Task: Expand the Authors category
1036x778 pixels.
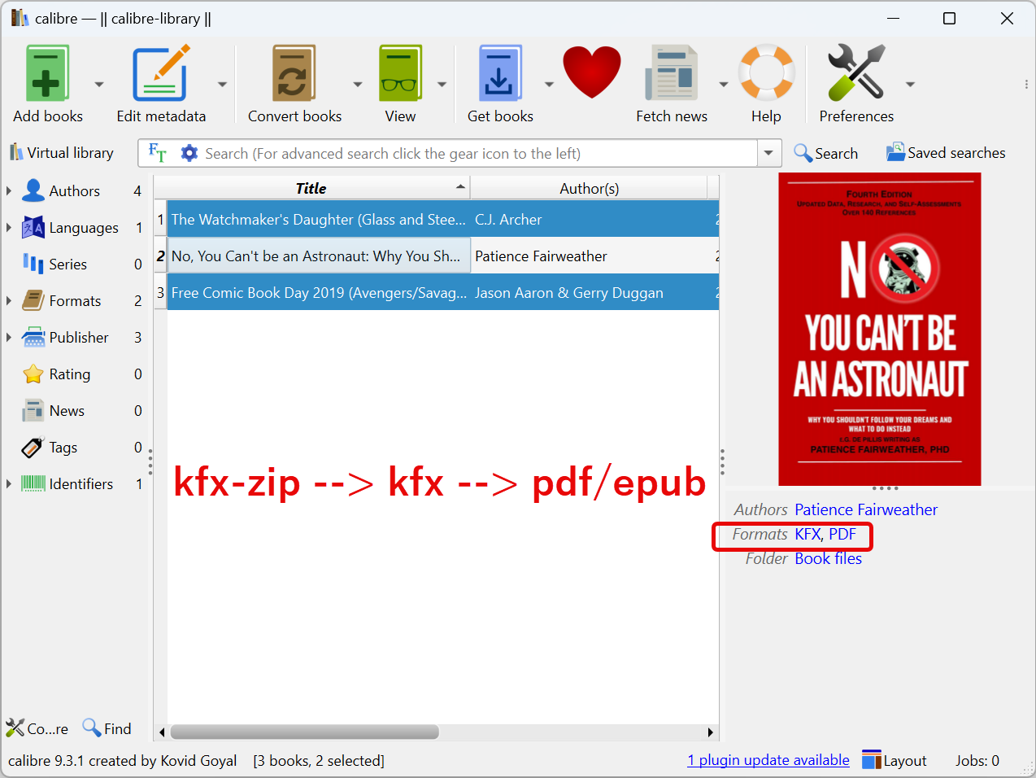Action: point(8,190)
